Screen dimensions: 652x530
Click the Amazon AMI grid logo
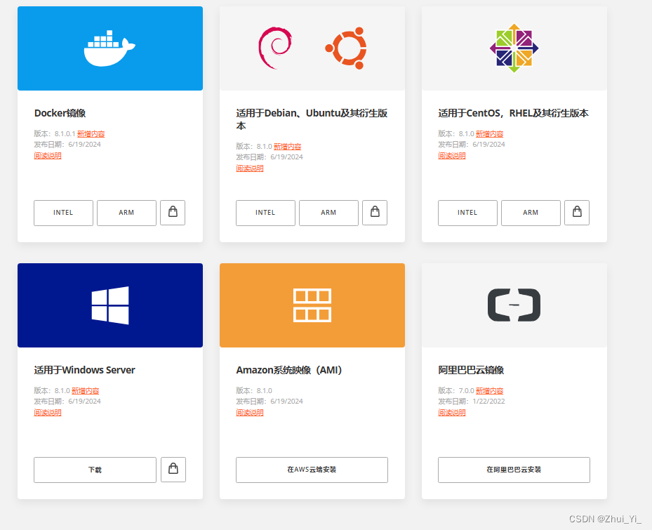coord(312,305)
